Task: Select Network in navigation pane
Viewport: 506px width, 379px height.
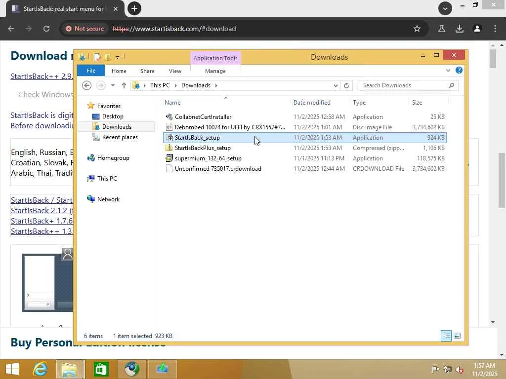Action: [108, 199]
